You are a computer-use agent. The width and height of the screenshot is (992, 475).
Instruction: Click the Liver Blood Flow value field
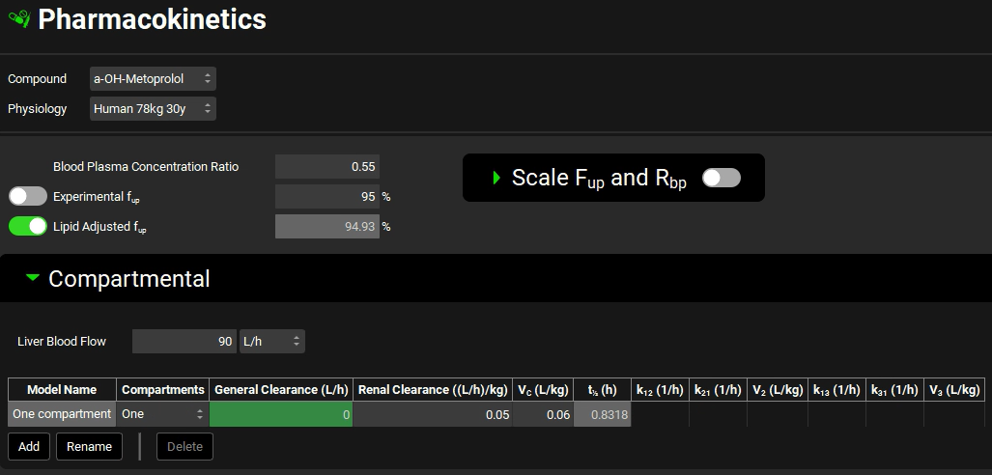[x=184, y=341]
